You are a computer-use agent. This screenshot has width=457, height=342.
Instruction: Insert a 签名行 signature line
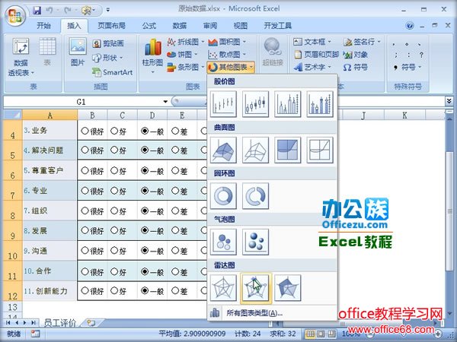tap(362, 42)
